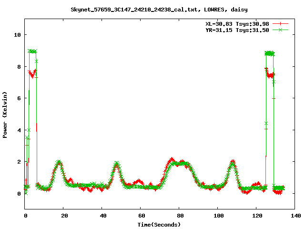
Task: Click x-axis tick label 140
Action: (296, 216)
